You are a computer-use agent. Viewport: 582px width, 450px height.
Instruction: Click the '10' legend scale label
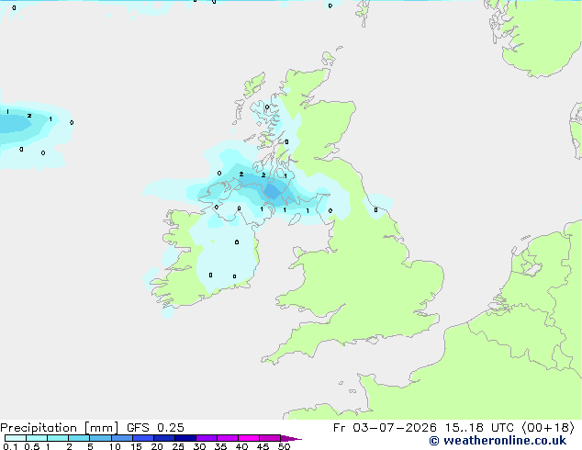click(115, 446)
